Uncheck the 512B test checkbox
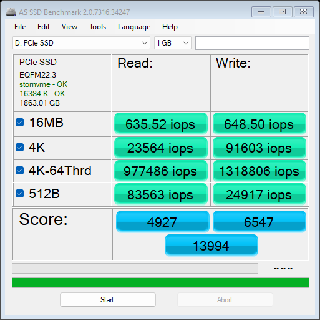 tap(20, 194)
